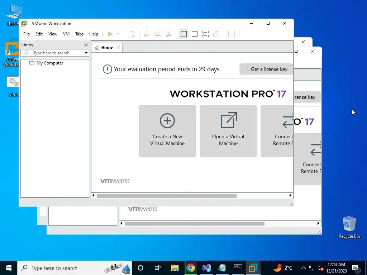The image size is (367, 275).
Task: Click the network tray icon
Action: (312, 268)
